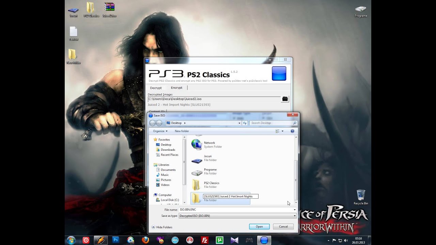
Task: Click the Back arrow in Save ISO dialog
Action: pyautogui.click(x=152, y=123)
